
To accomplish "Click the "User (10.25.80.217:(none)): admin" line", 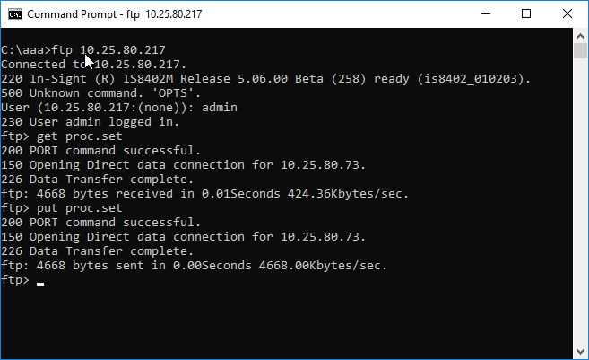I will pyautogui.click(x=119, y=108).
